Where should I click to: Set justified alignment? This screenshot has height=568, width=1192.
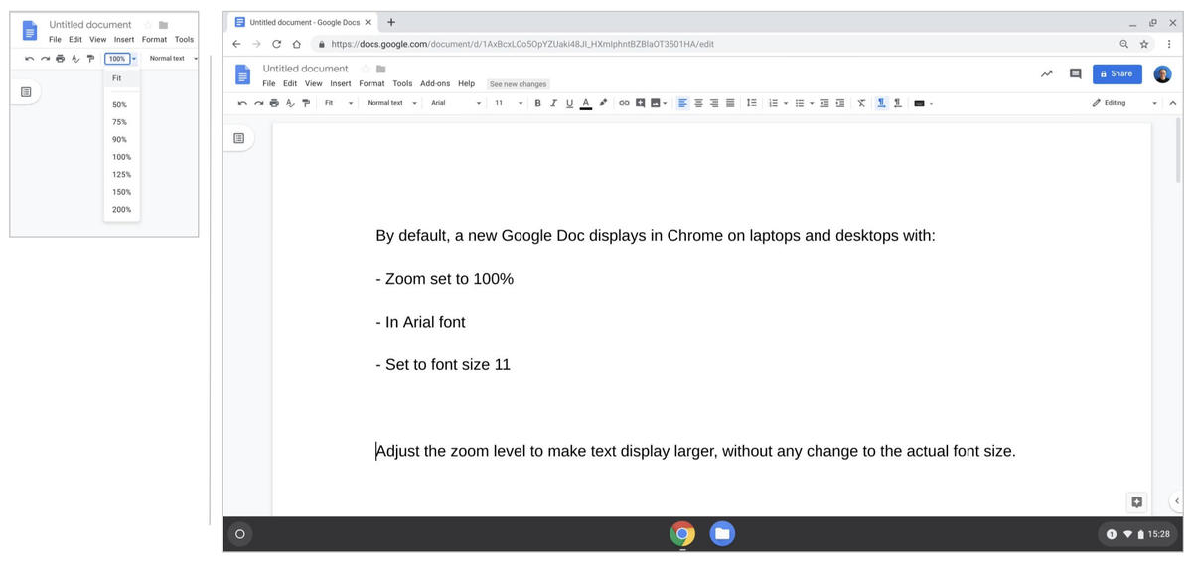pyautogui.click(x=730, y=103)
